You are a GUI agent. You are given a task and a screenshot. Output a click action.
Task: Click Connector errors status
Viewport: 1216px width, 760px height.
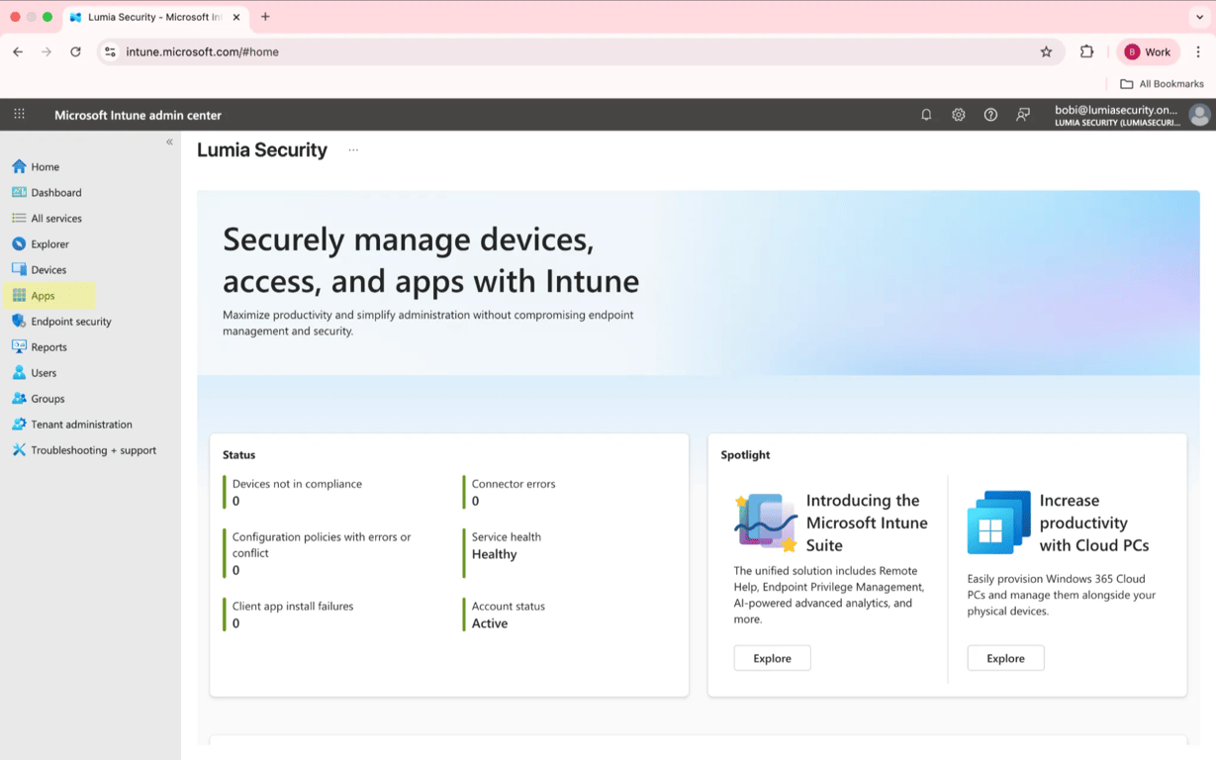513,492
